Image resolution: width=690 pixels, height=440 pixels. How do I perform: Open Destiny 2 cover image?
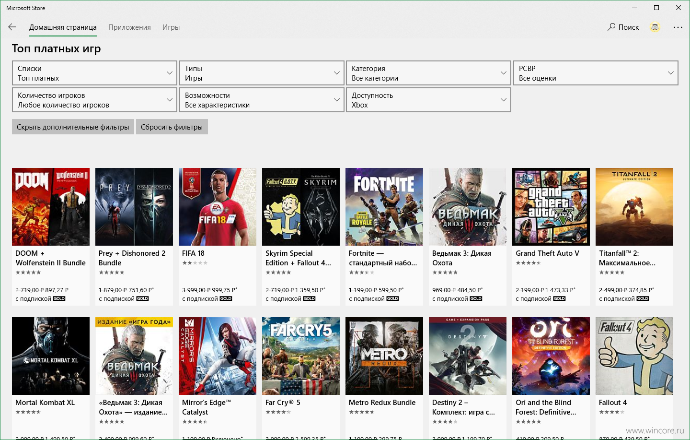468,356
